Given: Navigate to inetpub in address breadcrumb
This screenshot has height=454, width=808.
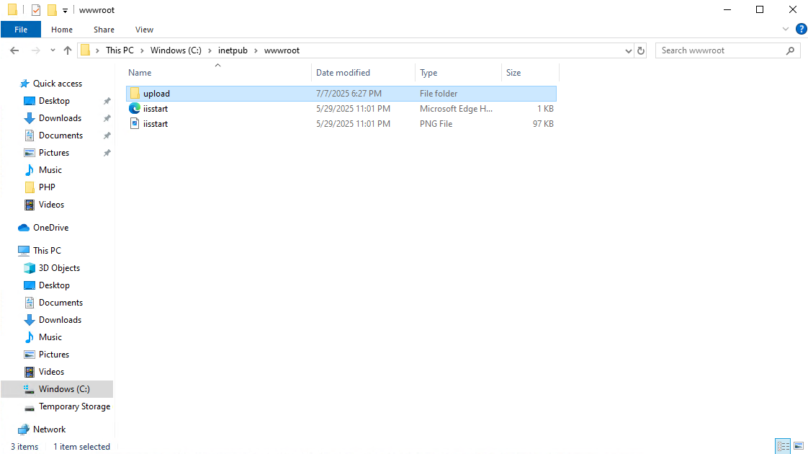Looking at the screenshot, I should coord(233,50).
